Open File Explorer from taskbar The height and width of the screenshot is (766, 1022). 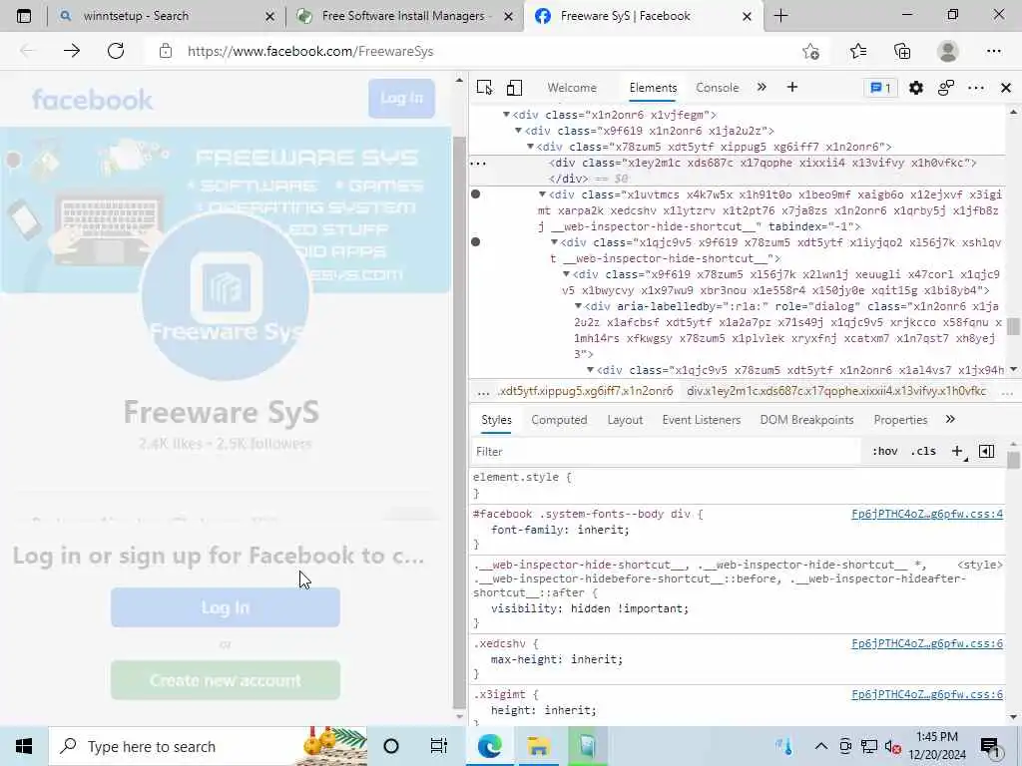[x=538, y=746]
